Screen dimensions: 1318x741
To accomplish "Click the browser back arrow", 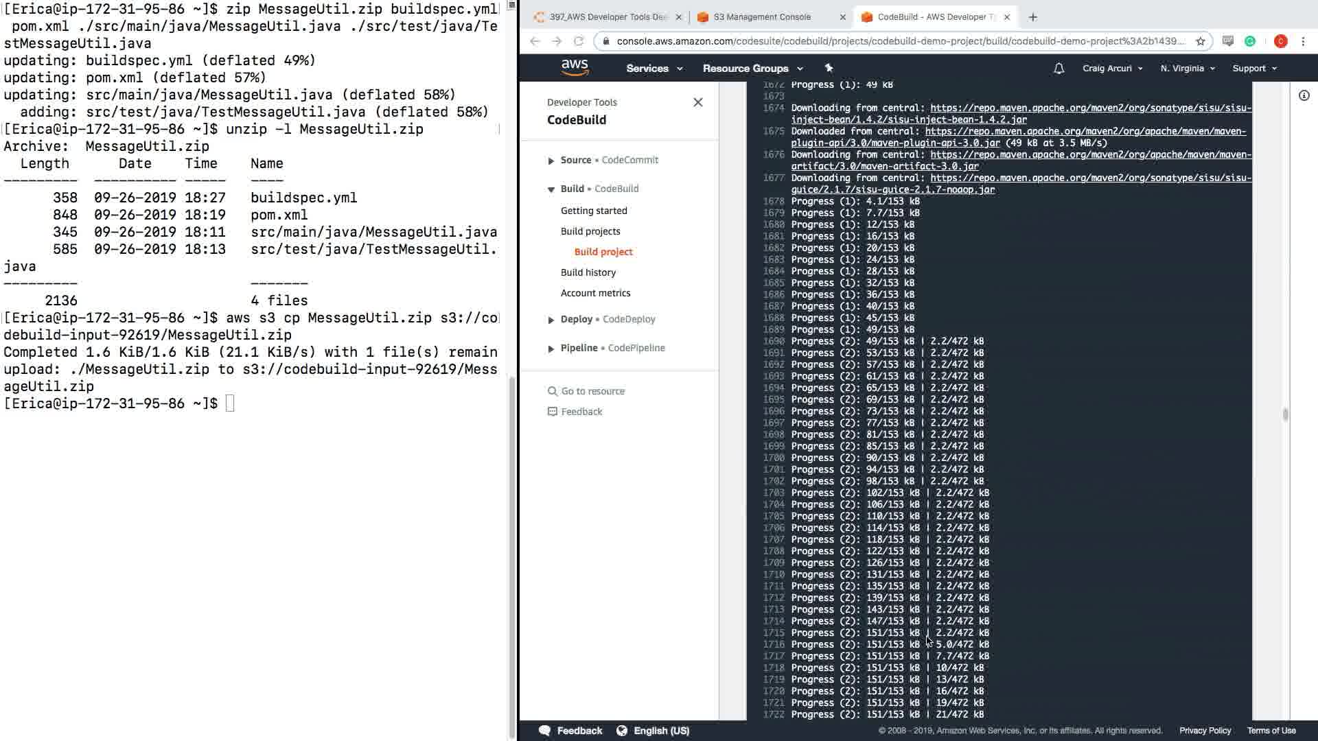I will pos(535,41).
